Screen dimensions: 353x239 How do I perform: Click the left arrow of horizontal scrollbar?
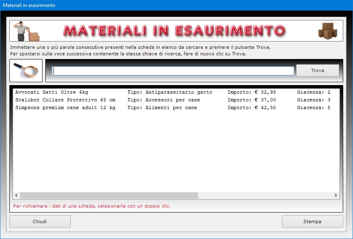click(x=16, y=195)
